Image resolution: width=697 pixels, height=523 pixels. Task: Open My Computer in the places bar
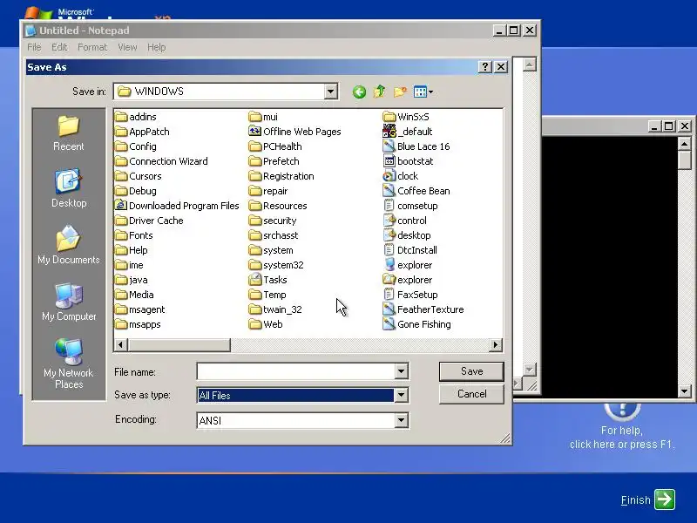tap(69, 302)
